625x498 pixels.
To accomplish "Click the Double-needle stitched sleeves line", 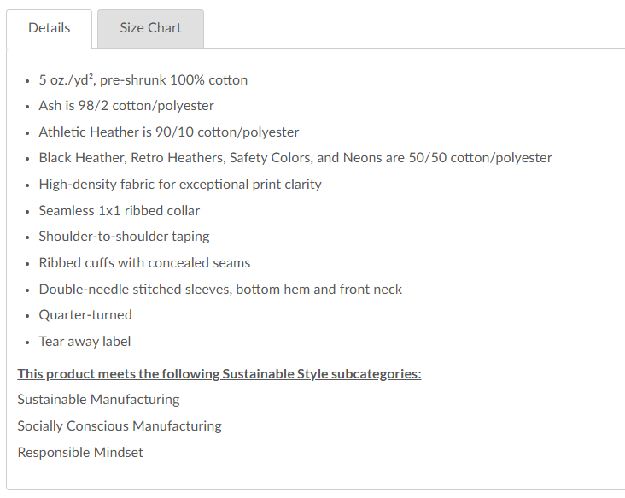I will pyautogui.click(x=220, y=289).
